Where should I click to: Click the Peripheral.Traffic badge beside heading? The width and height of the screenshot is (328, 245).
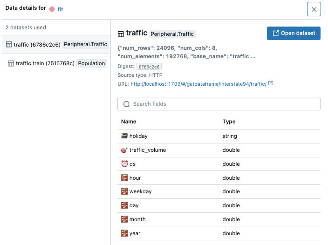point(172,34)
